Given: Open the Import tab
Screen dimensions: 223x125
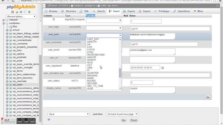Looking at the screenshot, I should tap(145, 11).
